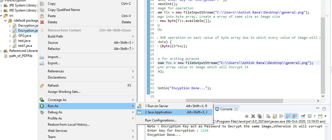The height and width of the screenshot is (140, 332).
Task: Open dropdown next to Display Selected Console
Action: [x=315, y=116]
